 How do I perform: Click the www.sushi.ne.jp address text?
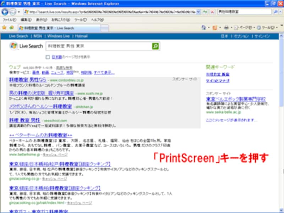(90, 94)
